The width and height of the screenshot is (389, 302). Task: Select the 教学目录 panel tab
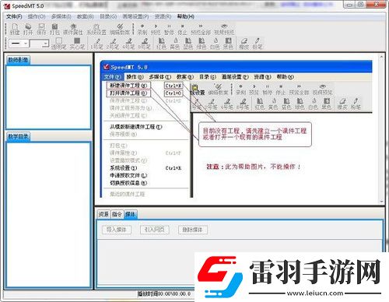click(18, 136)
